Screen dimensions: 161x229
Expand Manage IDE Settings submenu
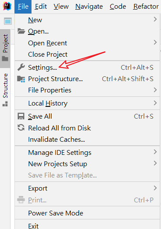click(x=87, y=153)
